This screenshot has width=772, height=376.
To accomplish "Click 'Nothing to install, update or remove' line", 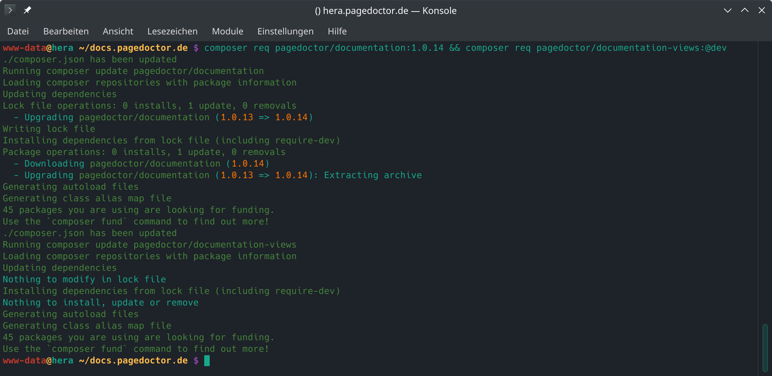I will (101, 302).
